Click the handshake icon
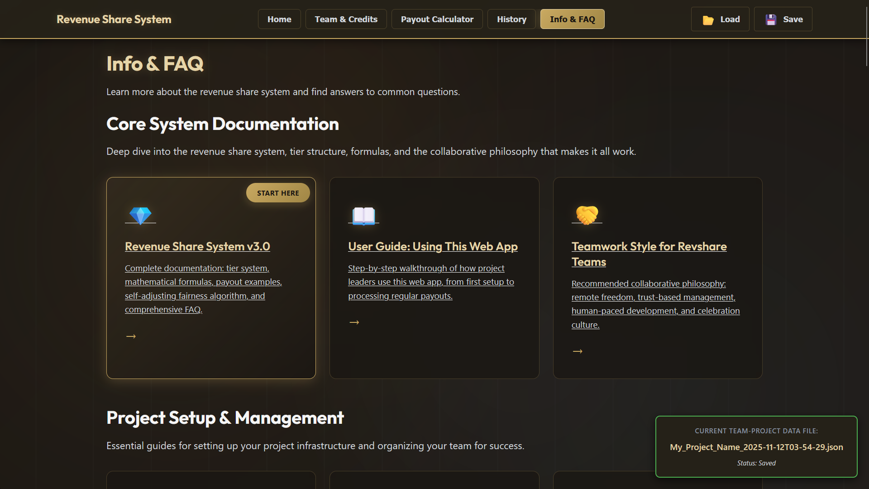The height and width of the screenshot is (489, 869). [x=587, y=215]
